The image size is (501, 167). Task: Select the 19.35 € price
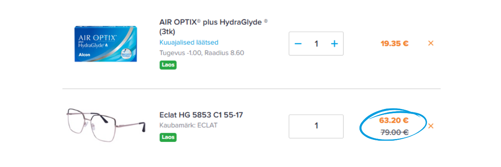tap(394, 43)
